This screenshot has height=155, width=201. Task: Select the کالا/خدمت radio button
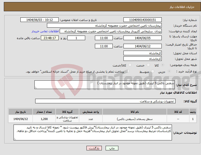[130, 65]
